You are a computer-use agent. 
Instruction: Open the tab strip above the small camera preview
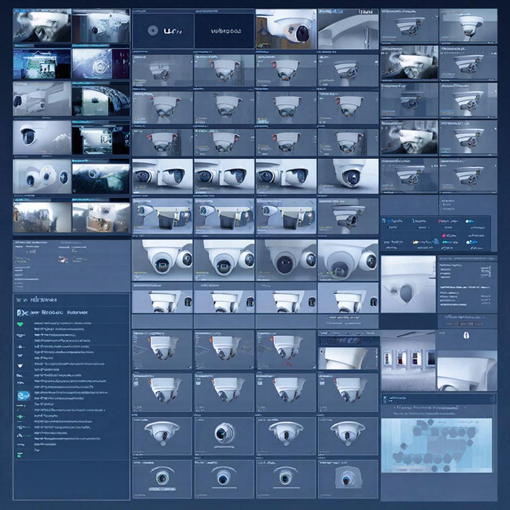pos(348,333)
